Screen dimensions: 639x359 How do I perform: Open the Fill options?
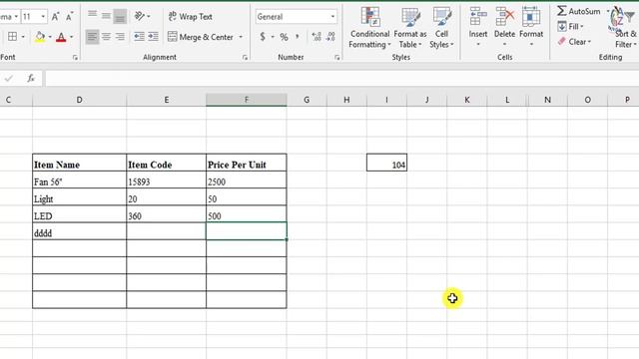tap(570, 27)
